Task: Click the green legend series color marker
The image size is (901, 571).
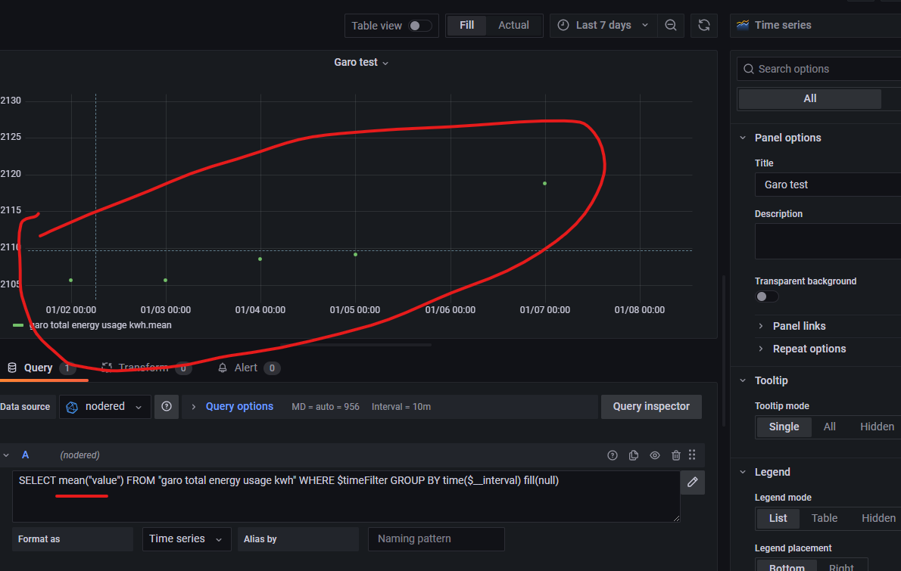Action: (x=18, y=325)
